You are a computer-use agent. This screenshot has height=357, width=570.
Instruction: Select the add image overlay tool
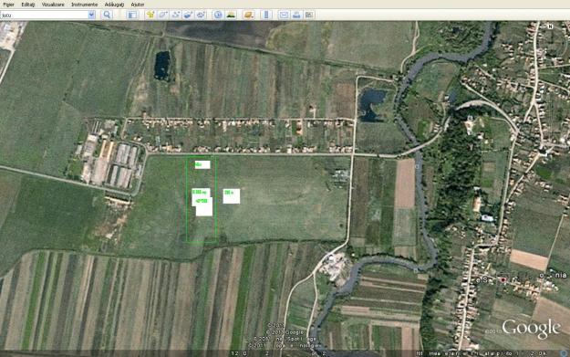(x=188, y=15)
